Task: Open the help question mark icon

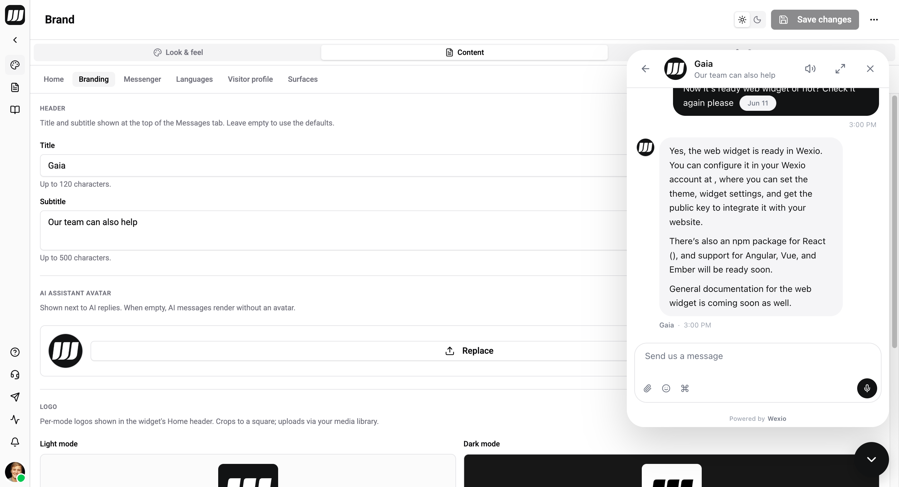Action: click(x=15, y=352)
